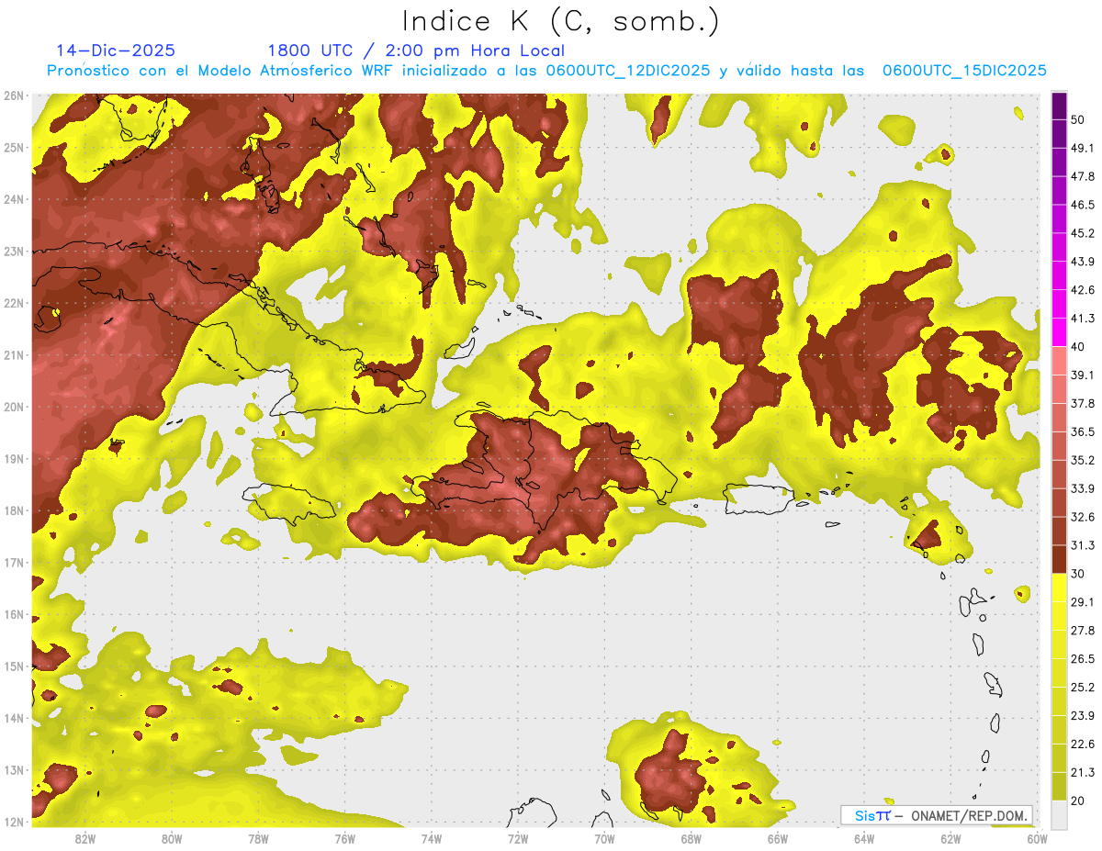Click the latitude axis label "16N"

click(14, 614)
